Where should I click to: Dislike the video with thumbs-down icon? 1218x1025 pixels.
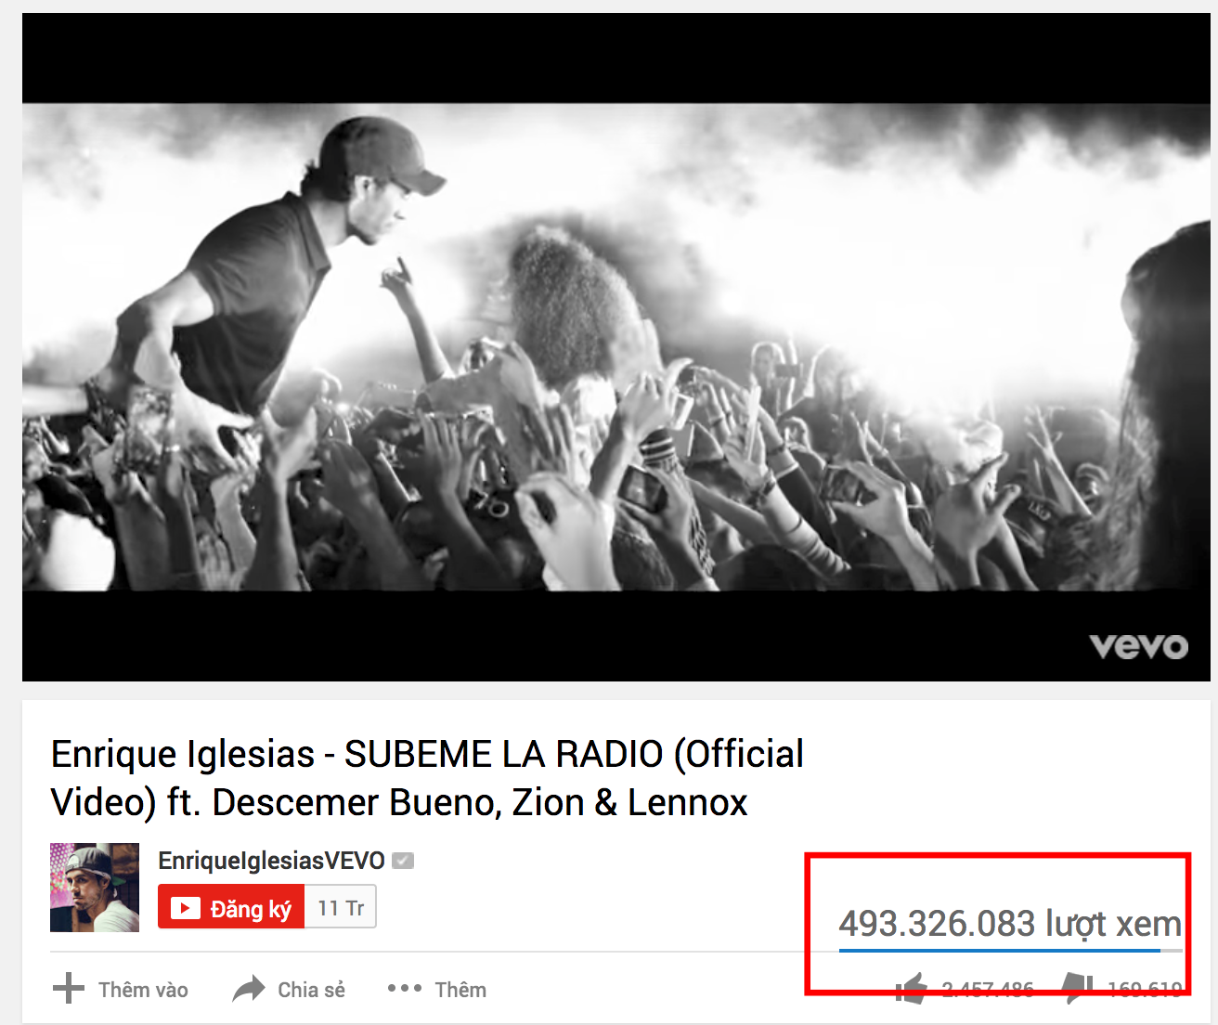[1077, 989]
